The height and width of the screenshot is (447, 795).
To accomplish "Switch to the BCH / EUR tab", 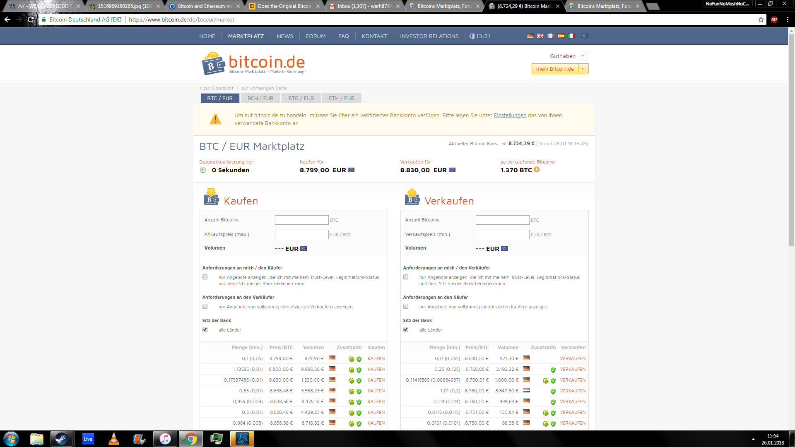I will 260,98.
